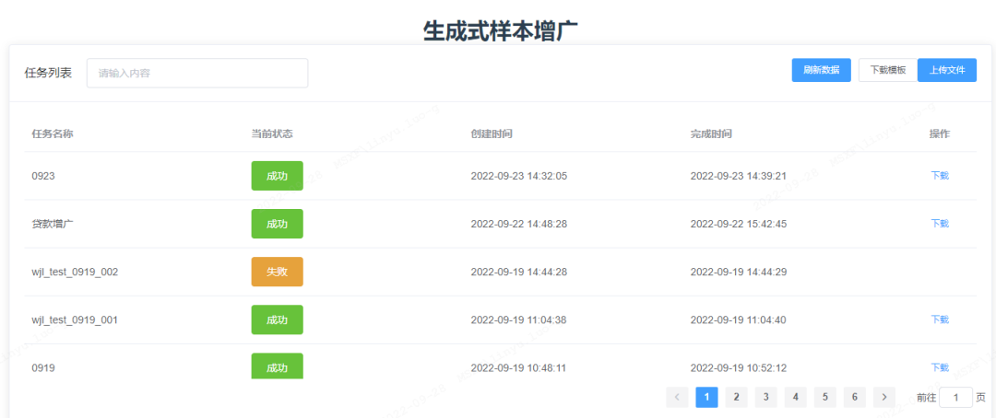Download the 0919 task result

coord(940,367)
